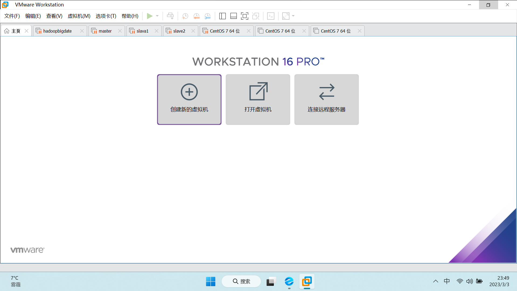The width and height of the screenshot is (517, 291).
Task: Open the 查看(V) menu
Action: tap(54, 16)
